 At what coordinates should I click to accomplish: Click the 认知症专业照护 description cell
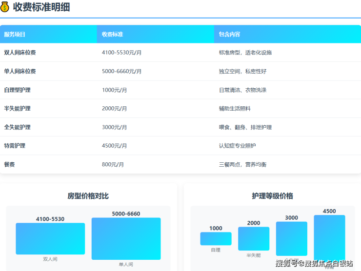(238, 146)
